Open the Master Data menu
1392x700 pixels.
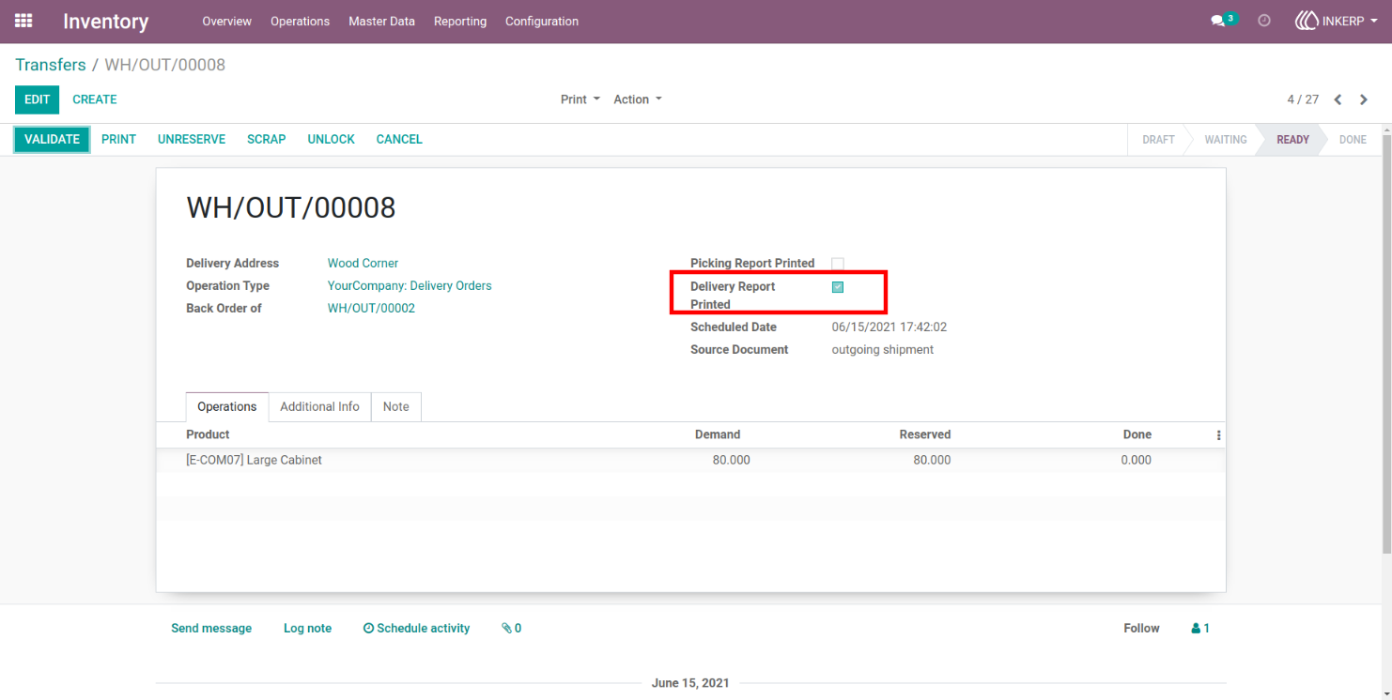381,21
